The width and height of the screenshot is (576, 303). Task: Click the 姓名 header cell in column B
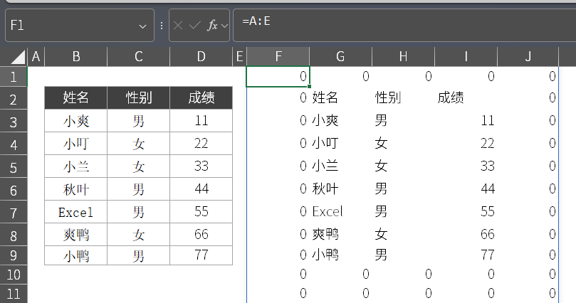[x=76, y=98]
